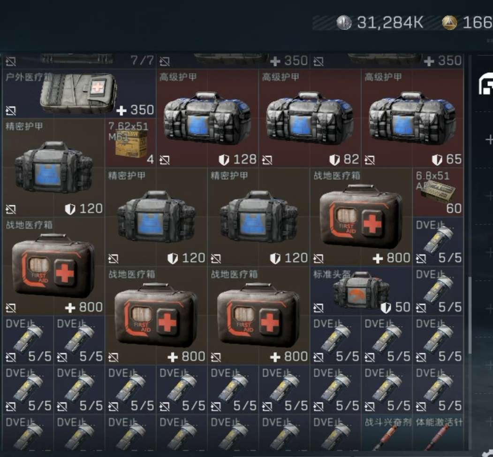Image resolution: width=493 pixels, height=457 pixels.
Task: Select the 7.62x51 M61 ammo box
Action: (x=130, y=143)
